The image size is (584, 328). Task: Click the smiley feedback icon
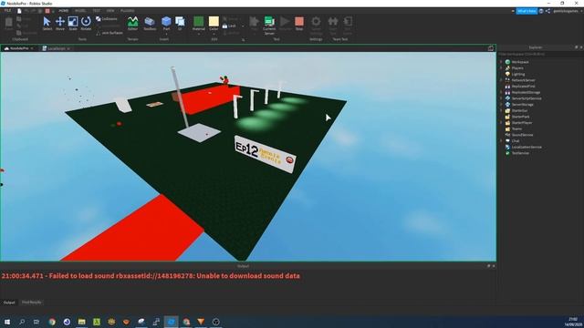click(541, 11)
